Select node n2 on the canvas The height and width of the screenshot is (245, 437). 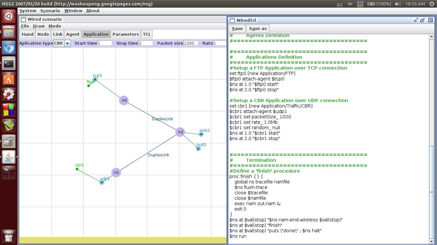[x=180, y=132]
